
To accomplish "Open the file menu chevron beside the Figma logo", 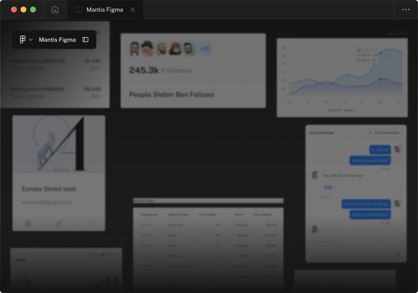I will [32, 39].
